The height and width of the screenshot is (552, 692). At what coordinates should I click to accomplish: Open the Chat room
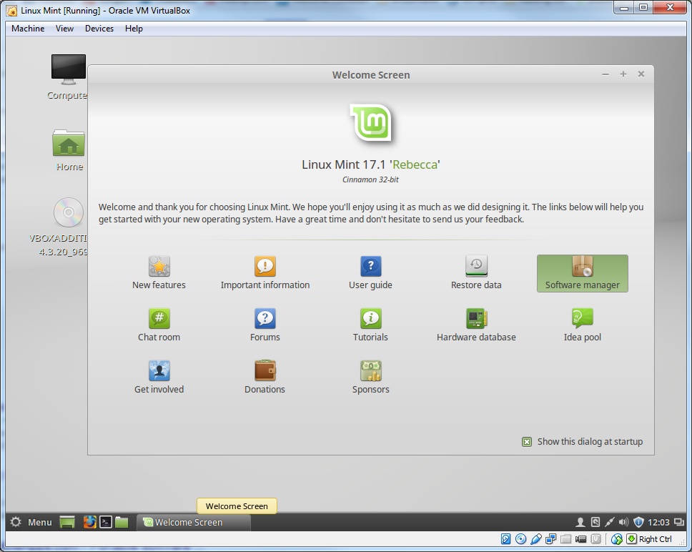pos(159,325)
